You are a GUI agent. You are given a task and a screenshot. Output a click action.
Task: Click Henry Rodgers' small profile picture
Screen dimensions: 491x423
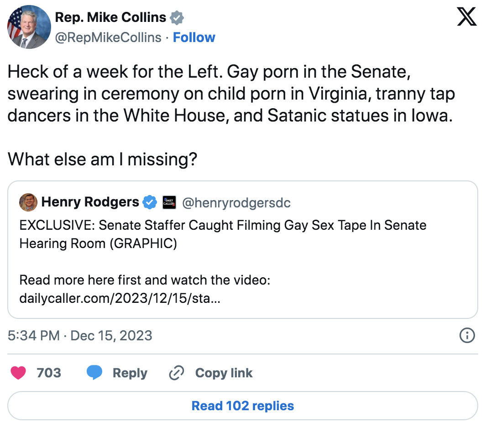[x=28, y=202]
